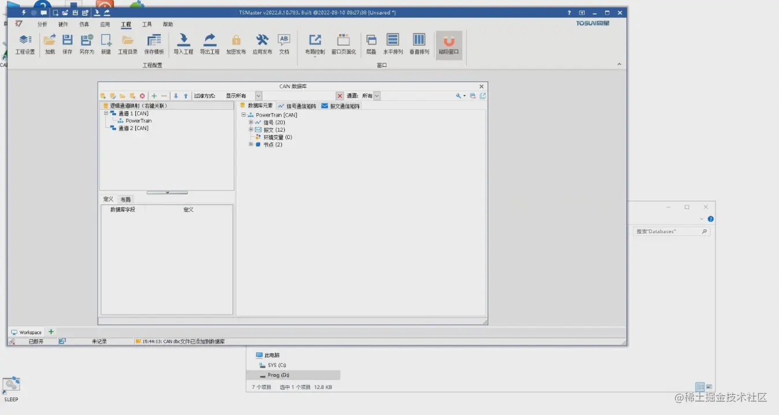Toggle 磁吸窗口 magnetic window mode
Screen dimensions: 779x415
coord(449,44)
